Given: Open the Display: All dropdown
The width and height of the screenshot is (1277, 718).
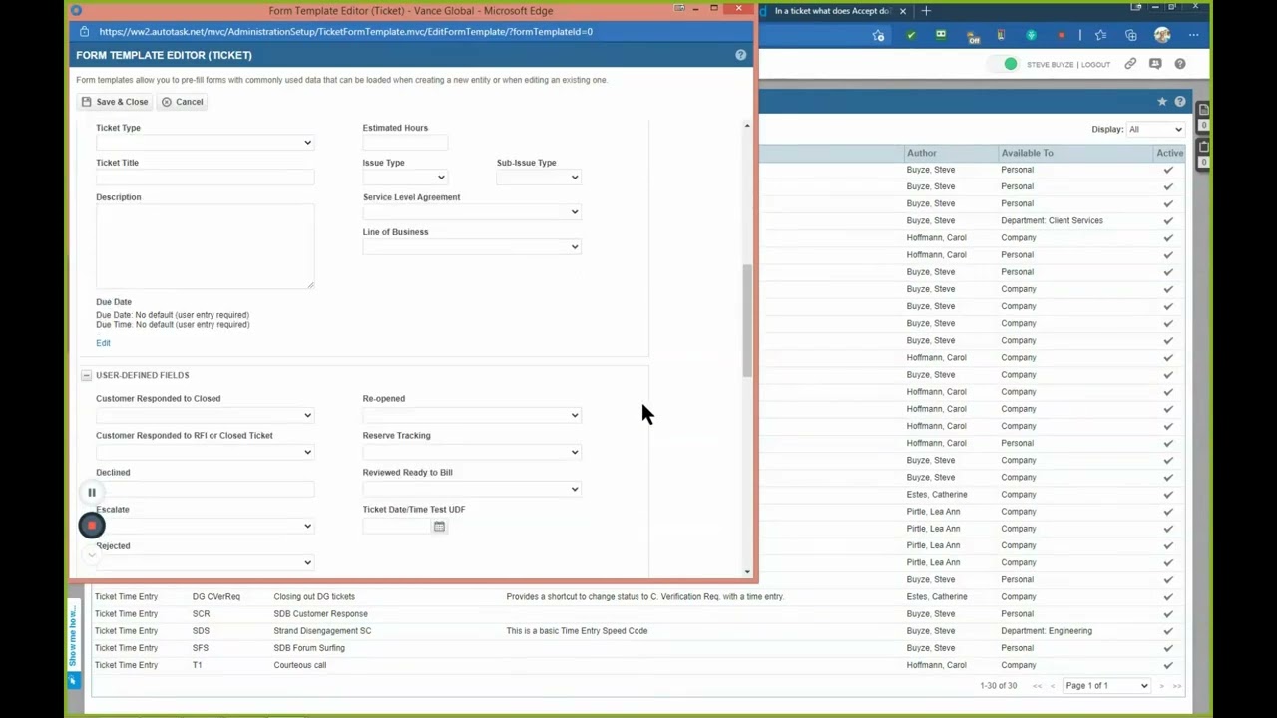Looking at the screenshot, I should [1155, 129].
